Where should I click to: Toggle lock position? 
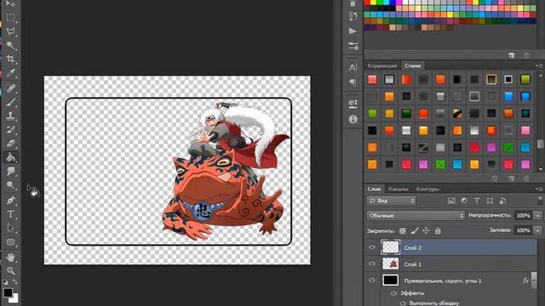[426, 230]
